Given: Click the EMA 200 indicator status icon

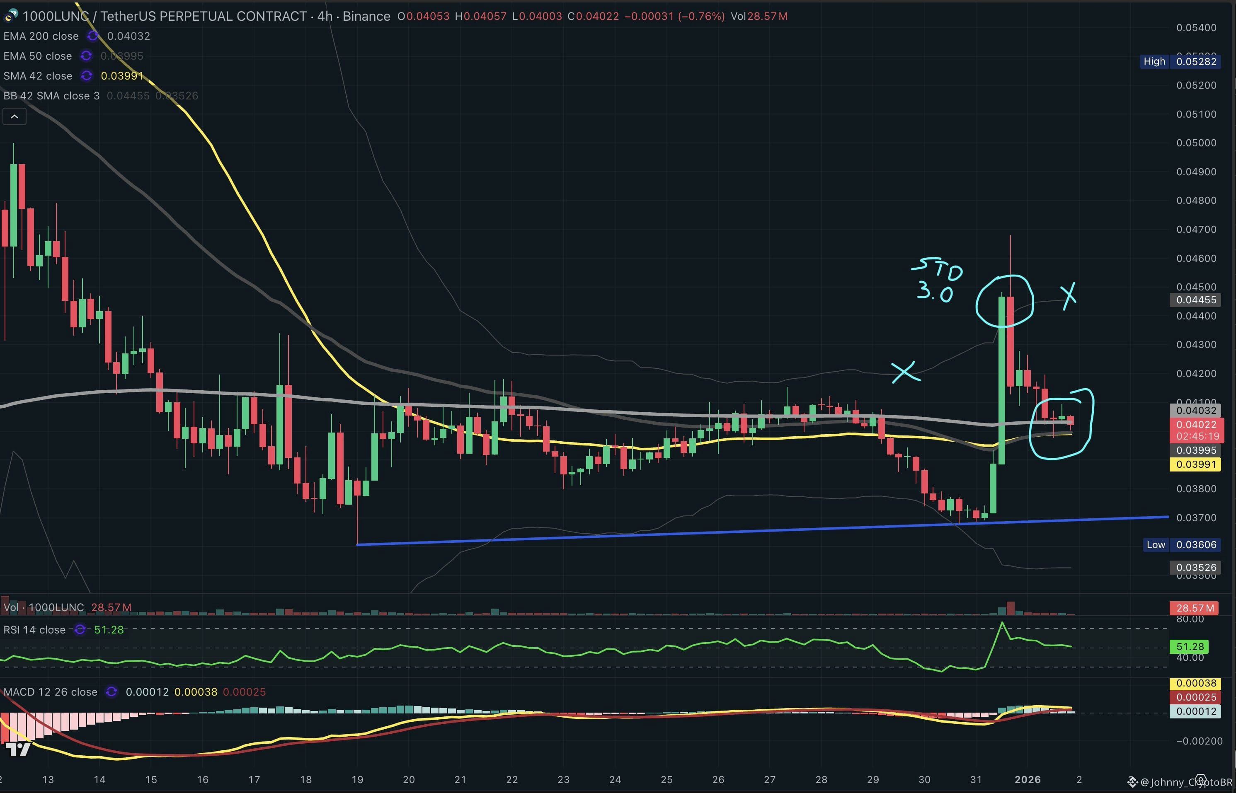Looking at the screenshot, I should [93, 36].
